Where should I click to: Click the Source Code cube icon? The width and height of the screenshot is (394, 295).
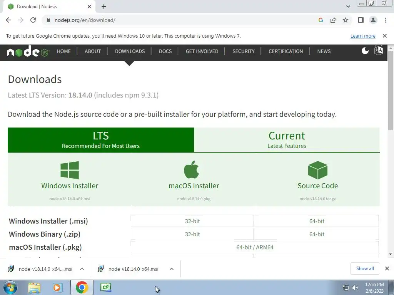(317, 170)
